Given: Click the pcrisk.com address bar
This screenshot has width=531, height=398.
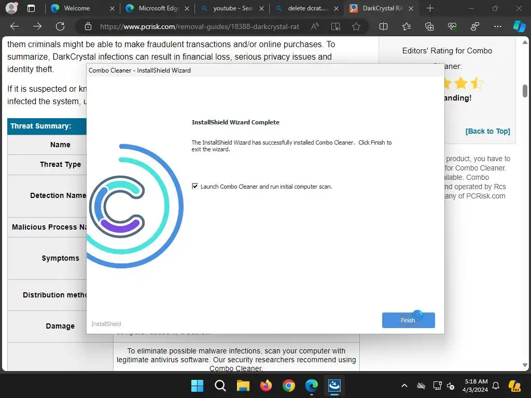Looking at the screenshot, I should click(200, 26).
